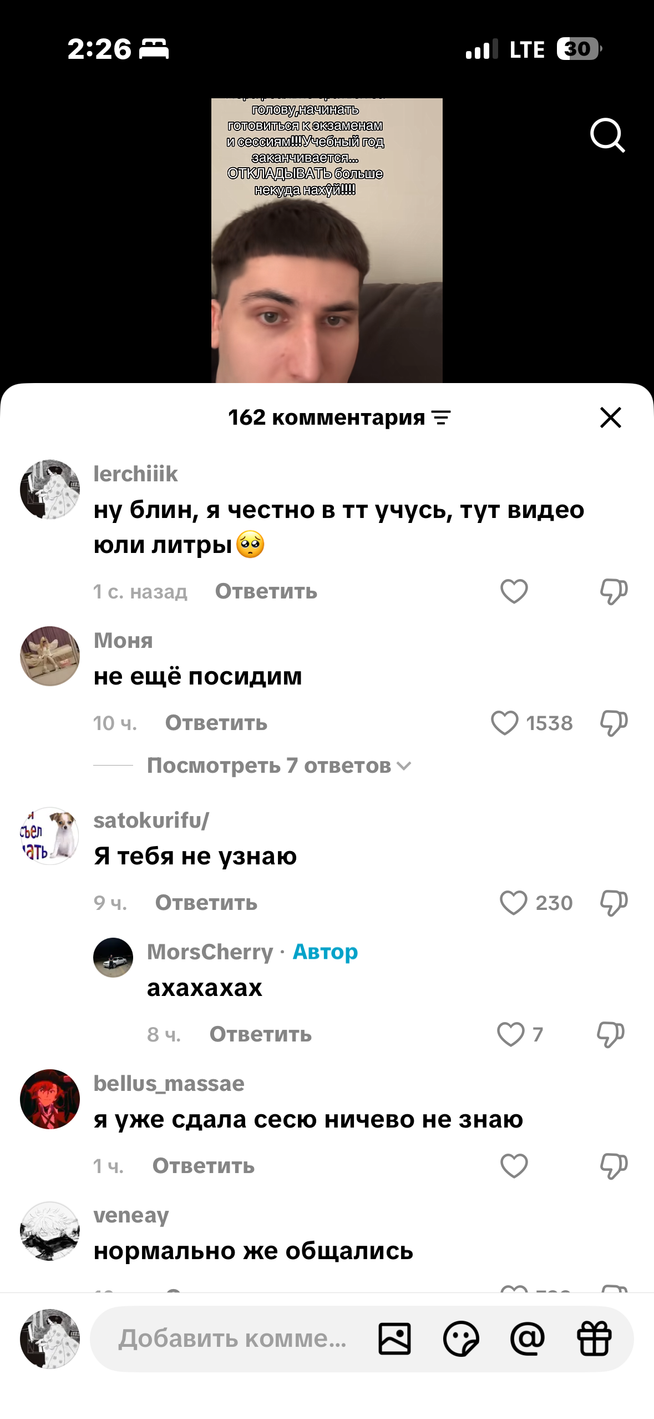Screen dimensions: 654x1419
Task: Close the comments panel
Action: tap(611, 417)
